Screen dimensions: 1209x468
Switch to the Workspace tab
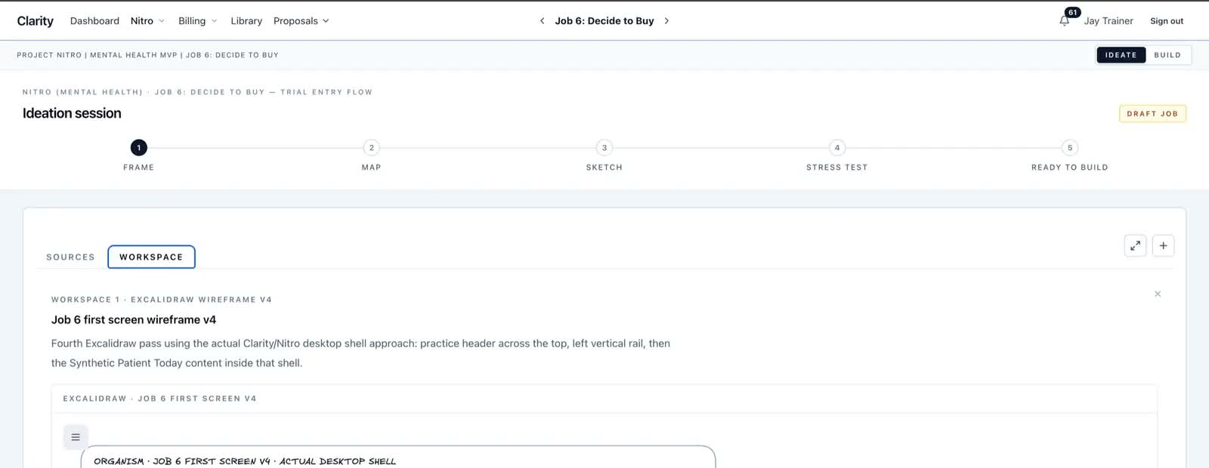(x=151, y=257)
